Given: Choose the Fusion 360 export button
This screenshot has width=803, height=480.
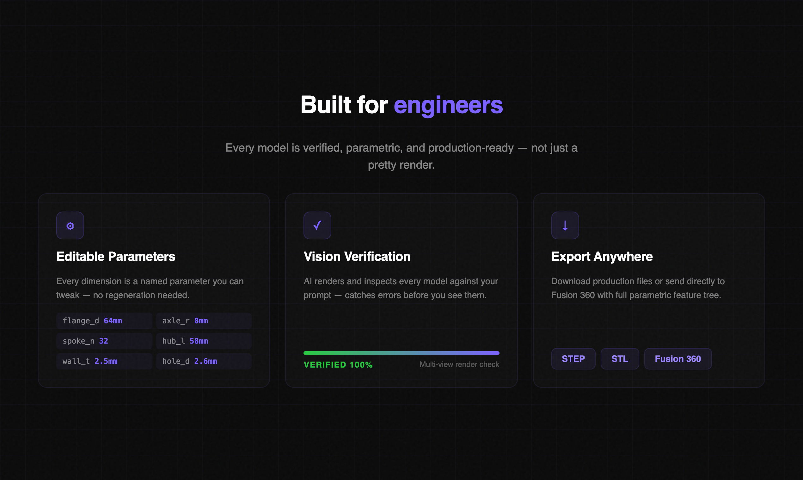Looking at the screenshot, I should point(677,359).
